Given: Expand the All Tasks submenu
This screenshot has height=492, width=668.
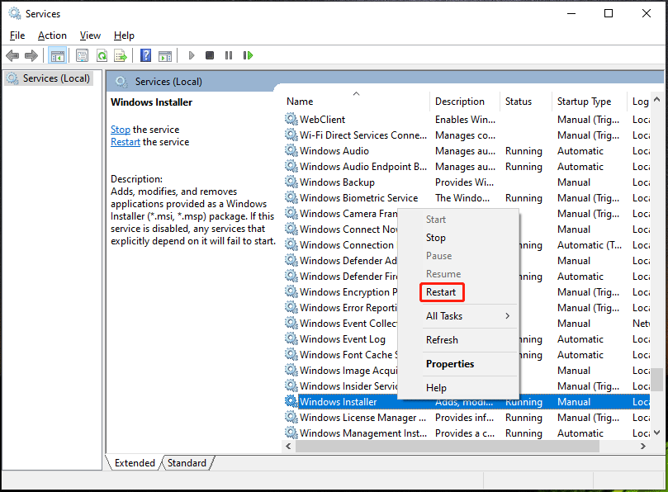Looking at the screenshot, I should click(x=459, y=316).
